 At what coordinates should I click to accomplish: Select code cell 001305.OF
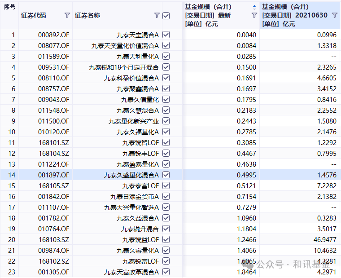coord(54,272)
